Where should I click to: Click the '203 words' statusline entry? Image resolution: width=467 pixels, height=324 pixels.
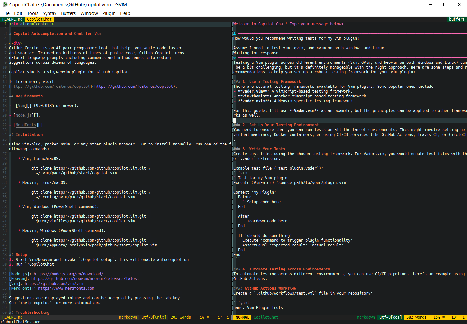181,317
